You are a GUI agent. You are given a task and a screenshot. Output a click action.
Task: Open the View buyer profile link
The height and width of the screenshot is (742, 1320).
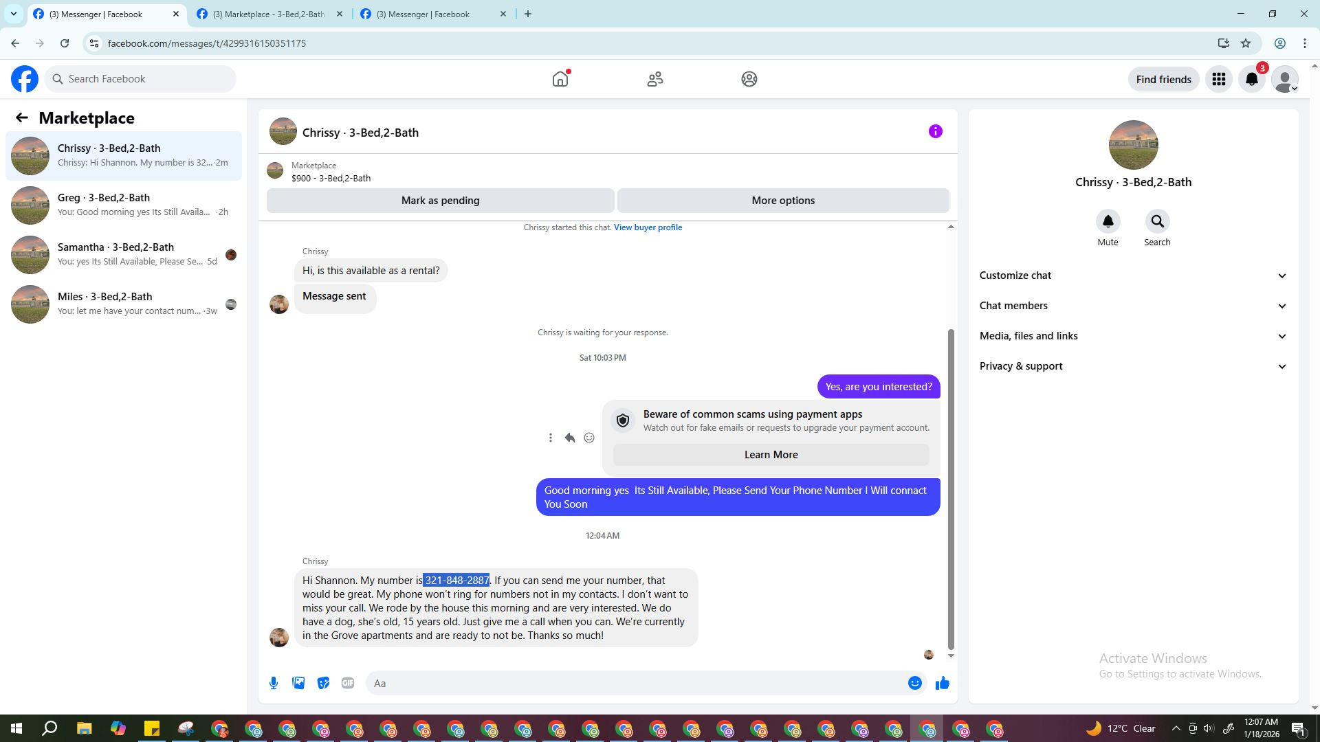tap(648, 227)
